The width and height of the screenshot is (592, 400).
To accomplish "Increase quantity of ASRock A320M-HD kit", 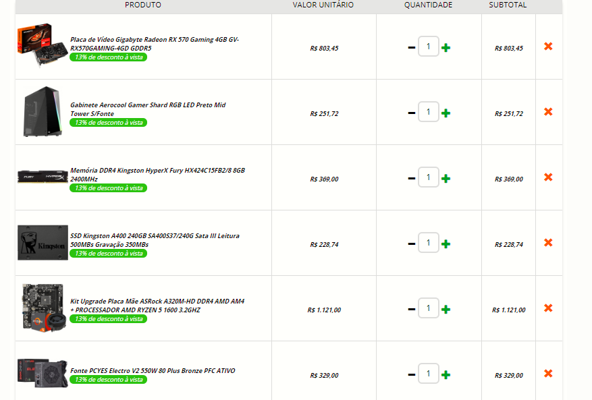I will pos(446,309).
